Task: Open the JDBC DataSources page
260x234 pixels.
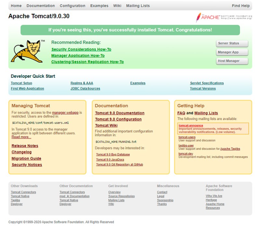Action: 86,88
